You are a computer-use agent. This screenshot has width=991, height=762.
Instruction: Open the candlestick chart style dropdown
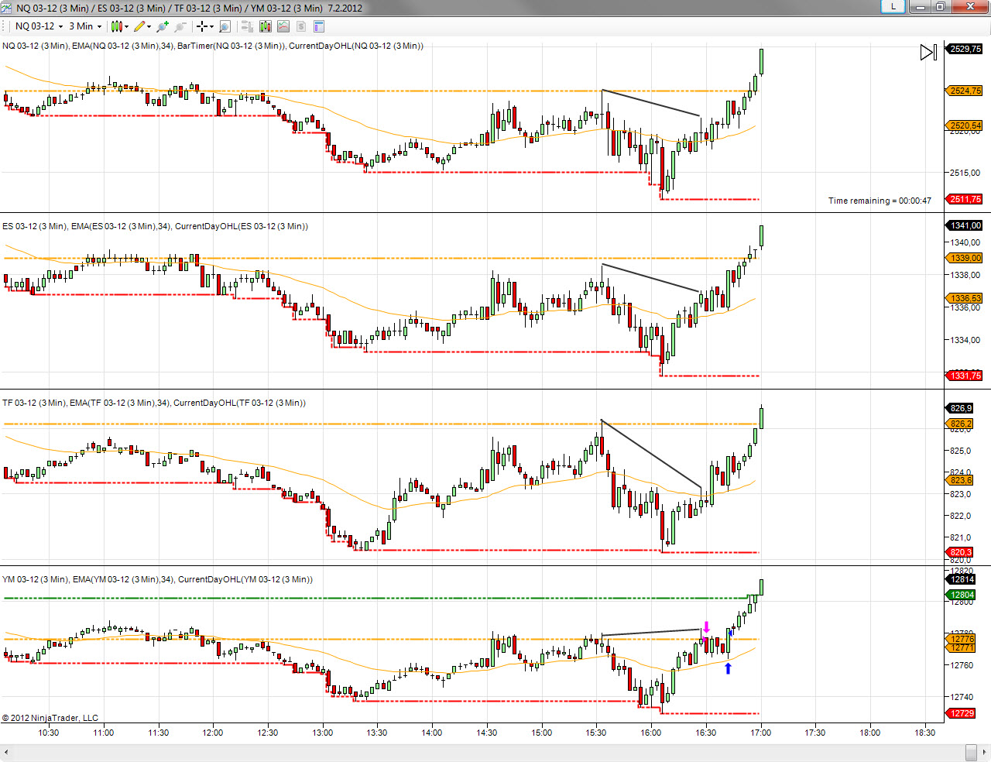click(x=119, y=26)
